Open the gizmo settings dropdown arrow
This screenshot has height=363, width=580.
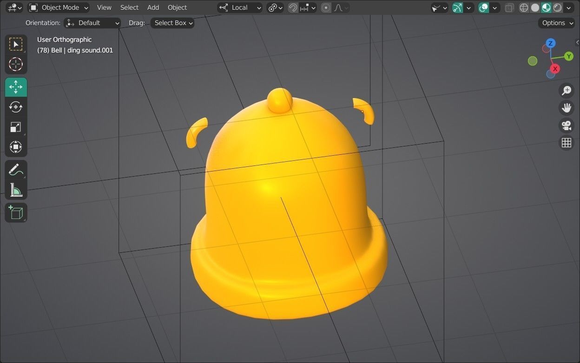tap(469, 7)
